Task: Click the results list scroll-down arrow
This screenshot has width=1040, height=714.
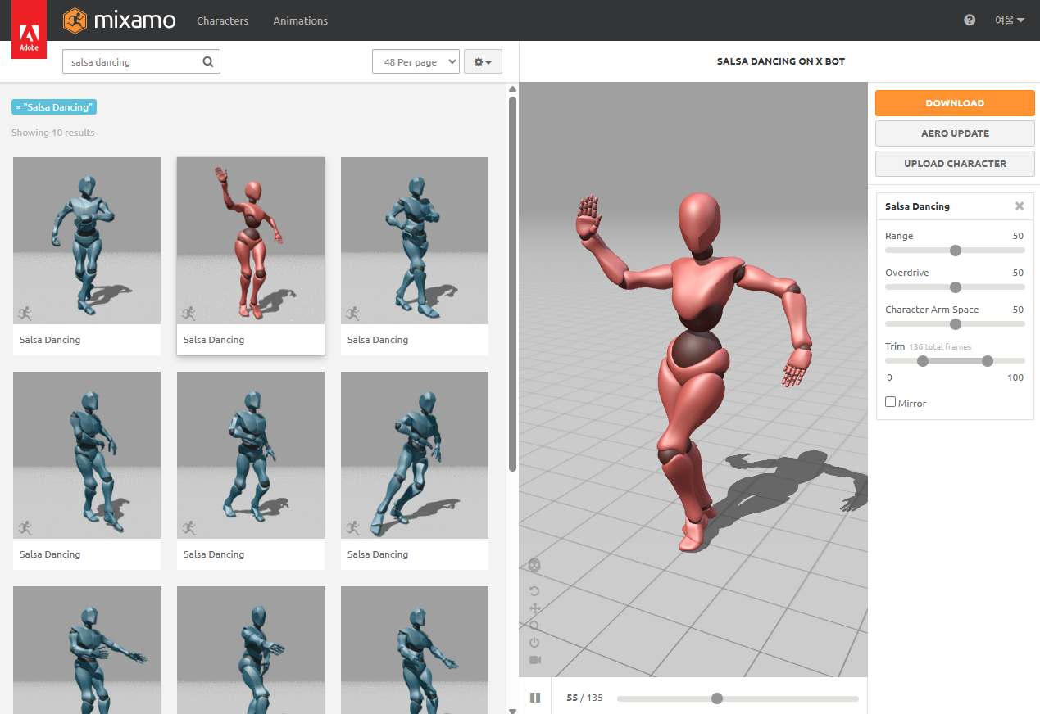Action: [512, 710]
